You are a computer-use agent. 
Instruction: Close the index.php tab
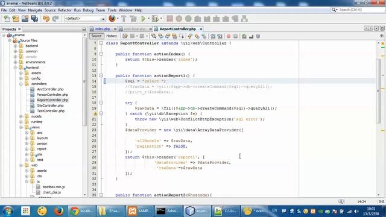[115, 29]
